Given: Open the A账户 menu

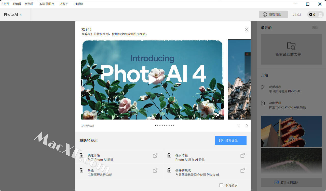Looking at the screenshot, I should point(64,4).
